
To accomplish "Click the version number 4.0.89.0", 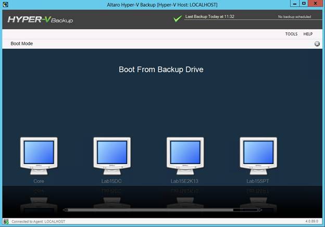I will [x=312, y=221].
